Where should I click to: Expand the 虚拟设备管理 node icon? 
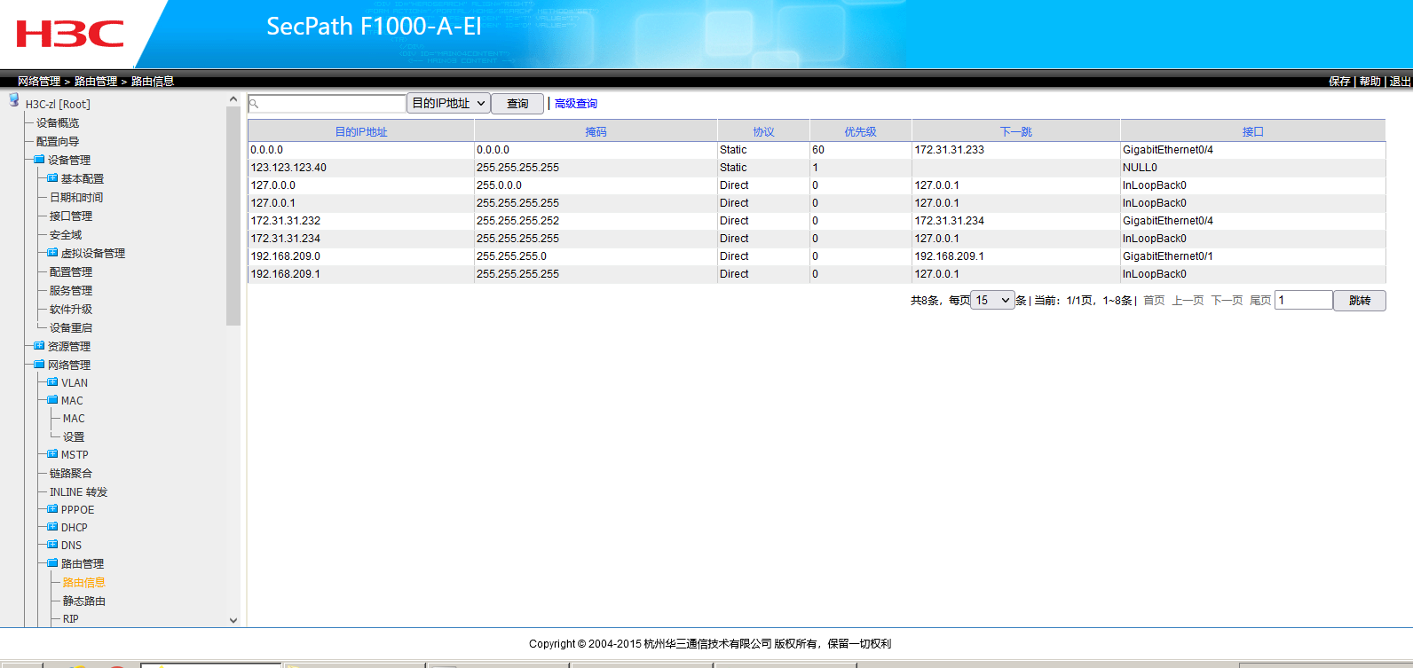(52, 253)
